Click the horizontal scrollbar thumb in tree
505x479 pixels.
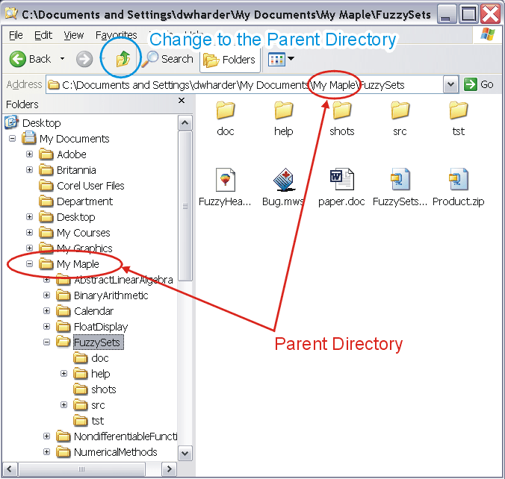point(82,469)
